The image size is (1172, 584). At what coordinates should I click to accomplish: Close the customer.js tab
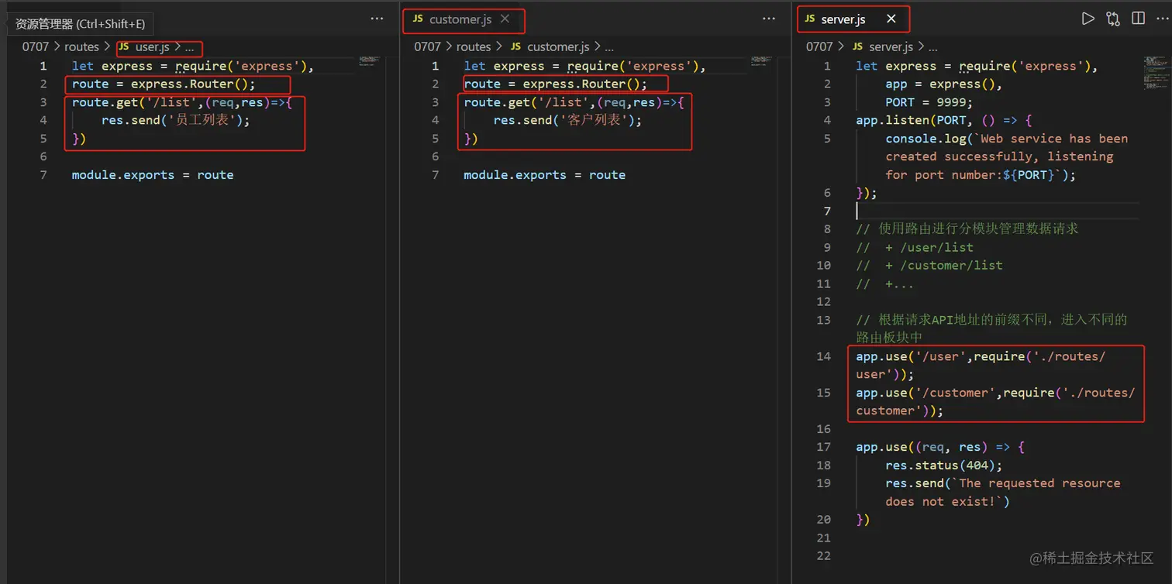[505, 19]
